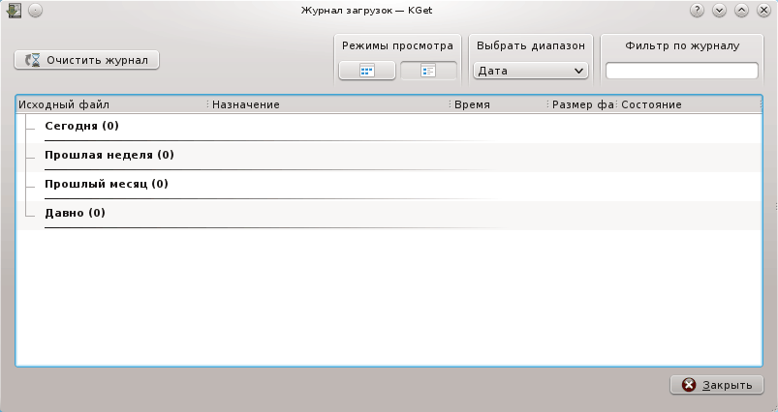Viewport: 778px width, 412px height.
Task: Select the Прошлый месяц (0) group row
Action: (389, 187)
